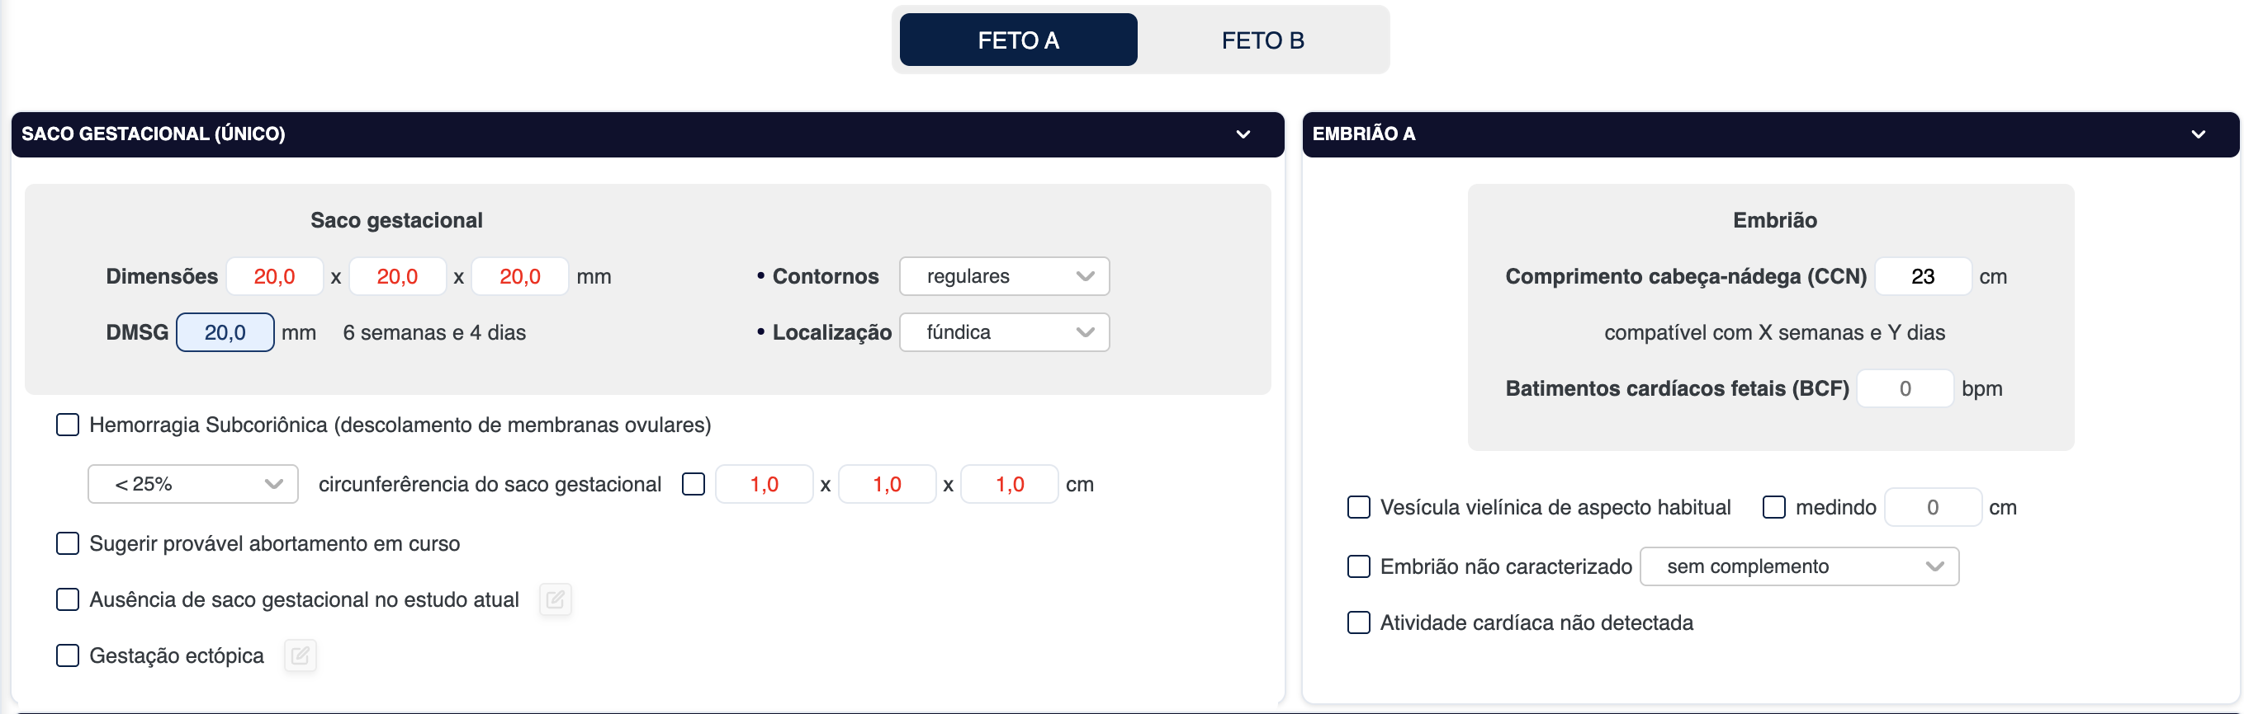Switch to the FETO B tab

click(1262, 40)
